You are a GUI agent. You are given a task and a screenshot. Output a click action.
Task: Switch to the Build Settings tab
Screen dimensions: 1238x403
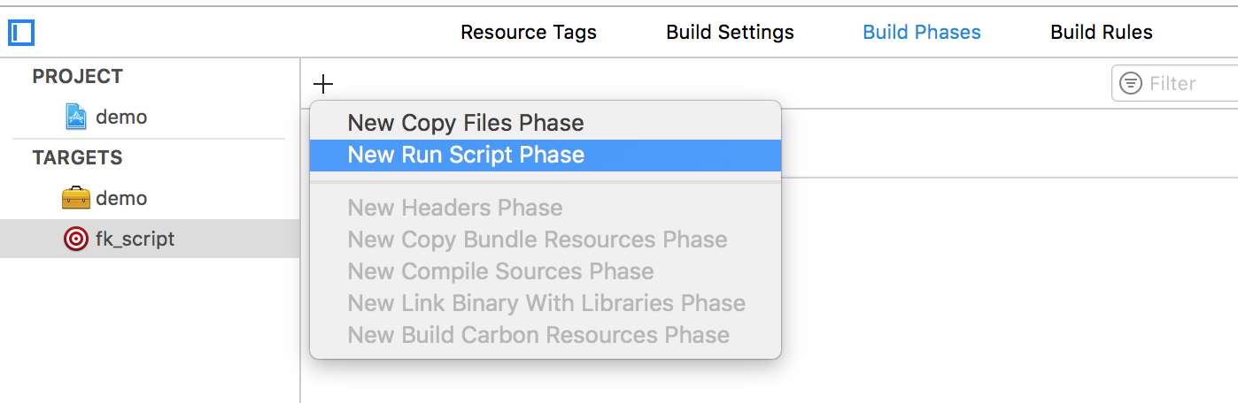click(730, 33)
